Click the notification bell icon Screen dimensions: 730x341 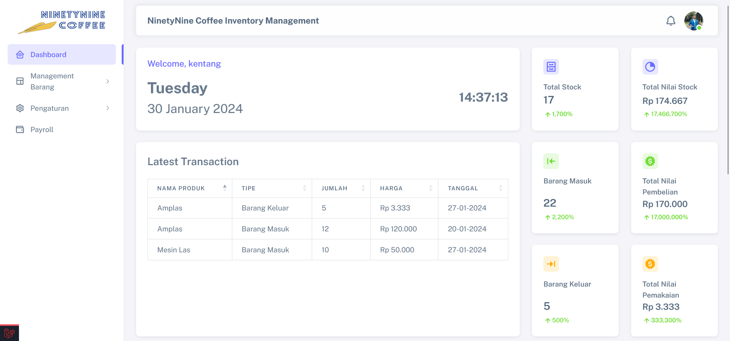coord(671,21)
